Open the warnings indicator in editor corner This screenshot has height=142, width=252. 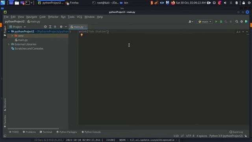pyautogui.click(x=238, y=32)
